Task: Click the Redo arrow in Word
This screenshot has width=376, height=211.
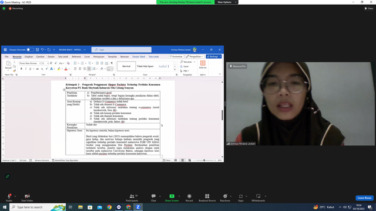Action: pyautogui.click(x=49, y=50)
